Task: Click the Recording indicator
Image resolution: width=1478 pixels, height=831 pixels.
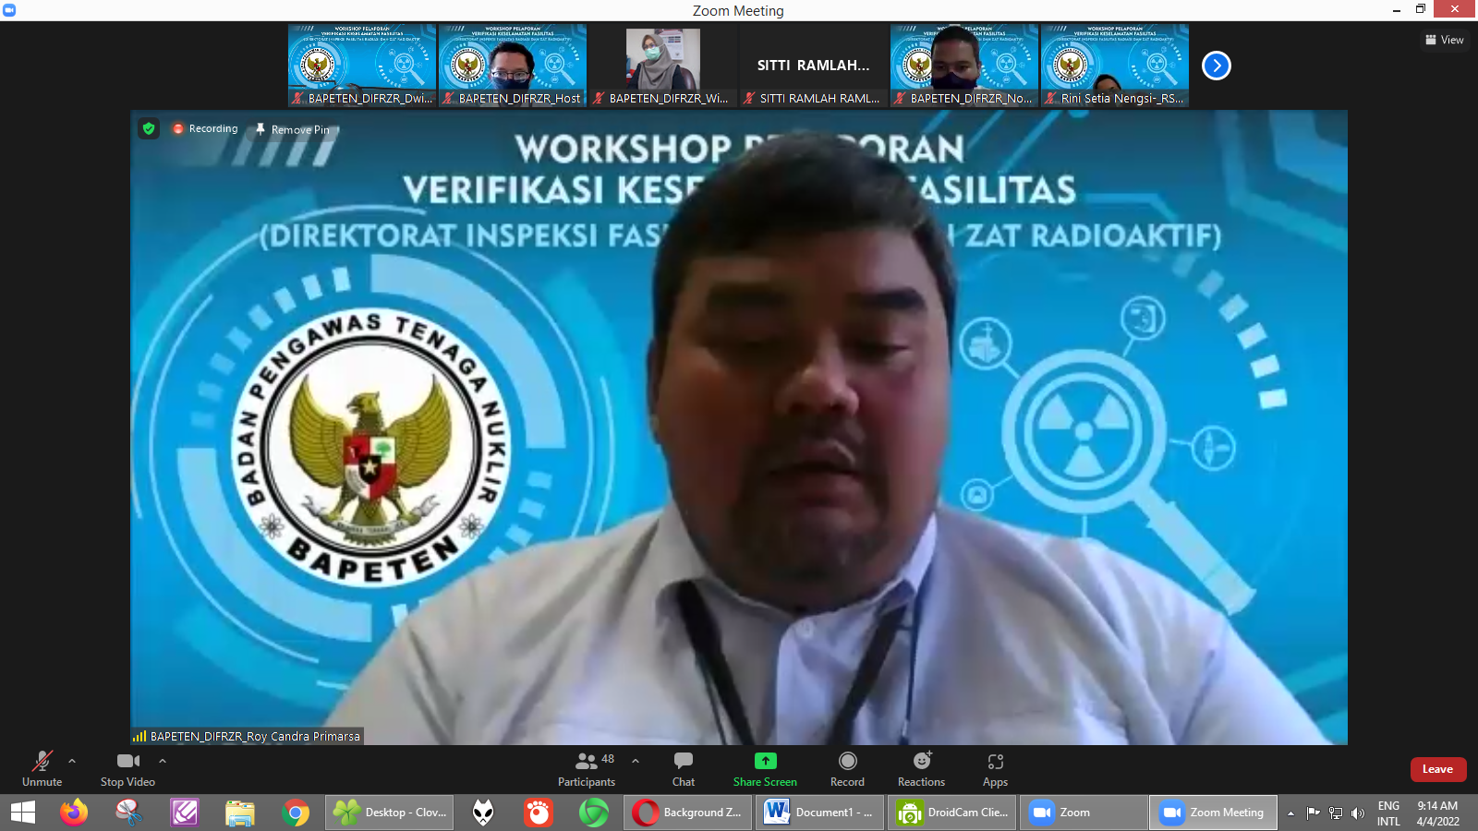Action: 205,128
